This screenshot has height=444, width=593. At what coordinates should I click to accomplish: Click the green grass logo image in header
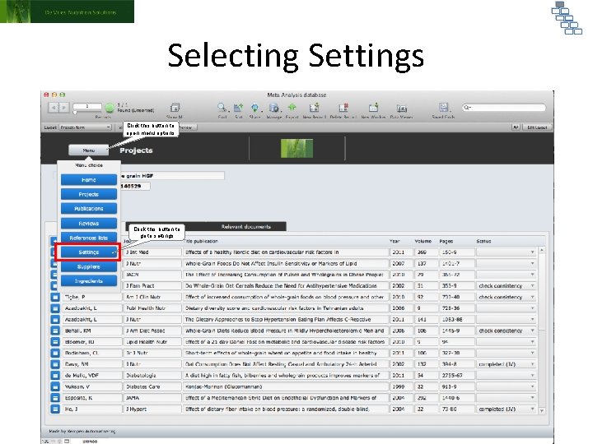point(296,148)
